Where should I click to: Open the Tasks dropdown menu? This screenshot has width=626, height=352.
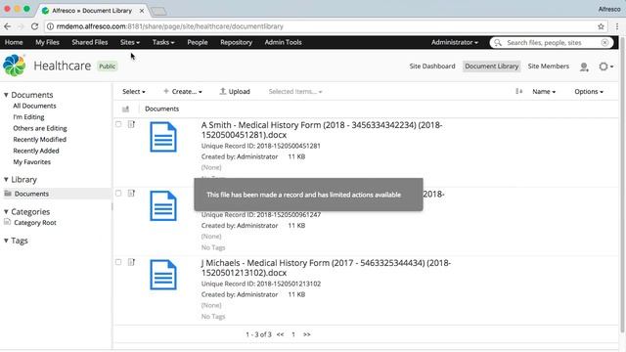[x=163, y=42]
